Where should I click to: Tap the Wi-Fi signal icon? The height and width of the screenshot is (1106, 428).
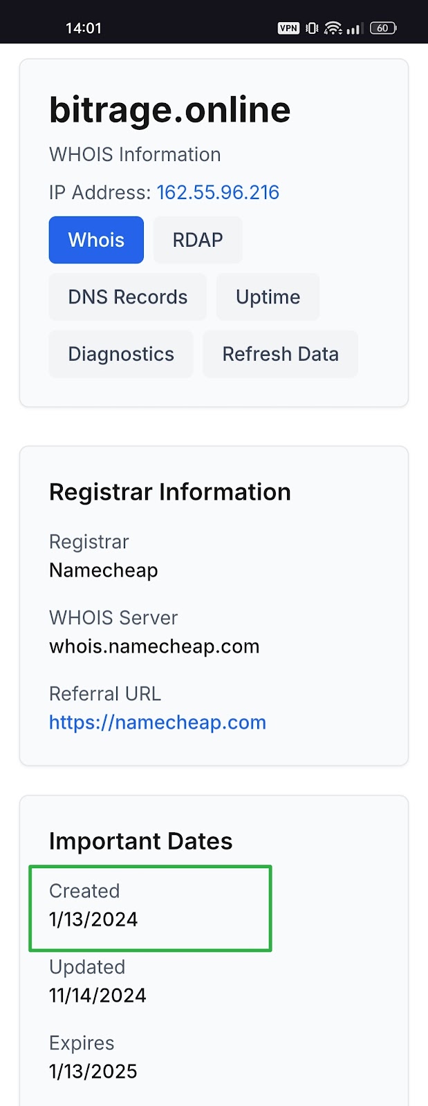[333, 28]
